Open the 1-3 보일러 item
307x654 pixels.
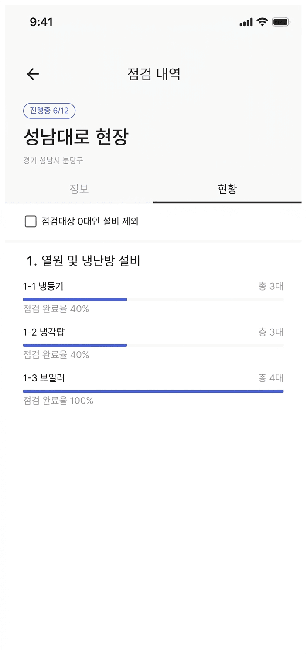tap(44, 378)
